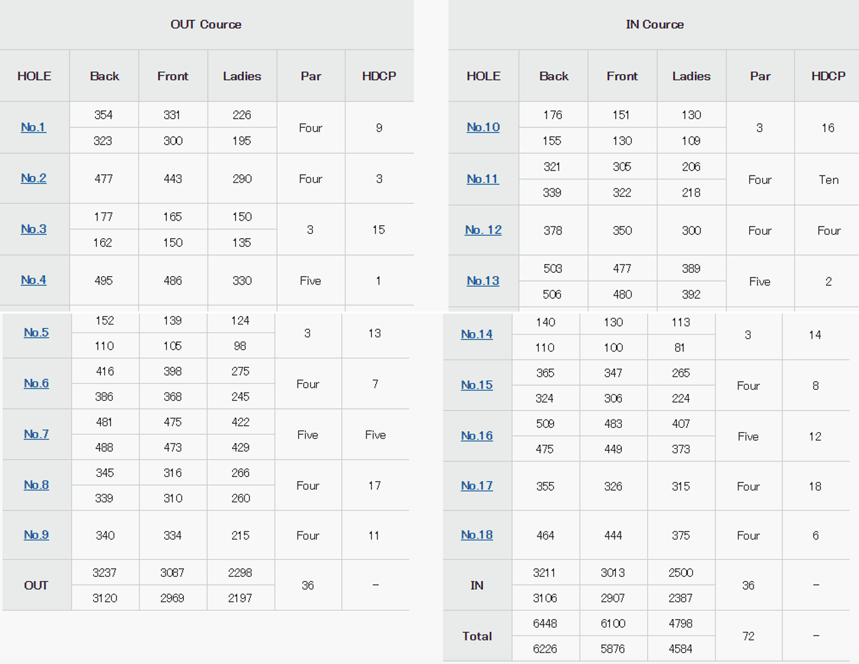The width and height of the screenshot is (859, 664).
Task: Select No.1 back distance 354
Action: [104, 115]
